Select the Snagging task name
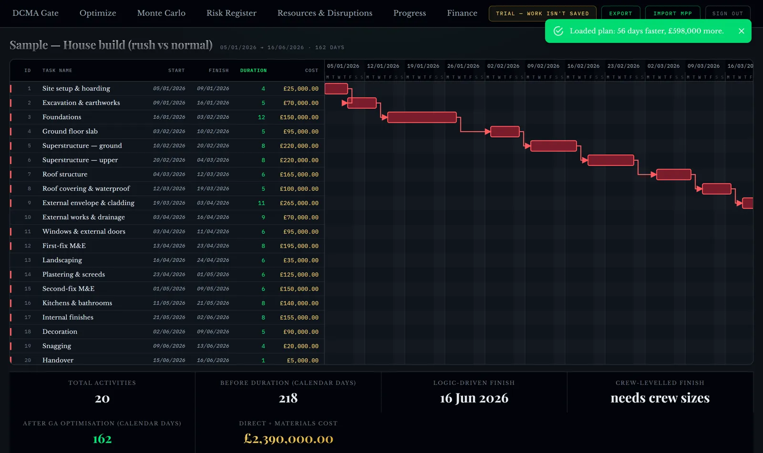This screenshot has width=763, height=453. pos(57,346)
